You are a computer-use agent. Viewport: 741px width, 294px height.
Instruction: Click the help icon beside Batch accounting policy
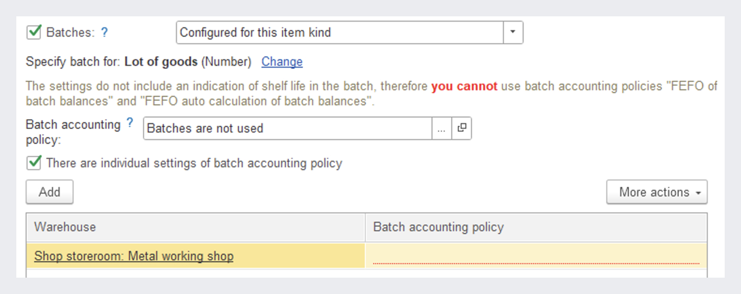coord(130,122)
